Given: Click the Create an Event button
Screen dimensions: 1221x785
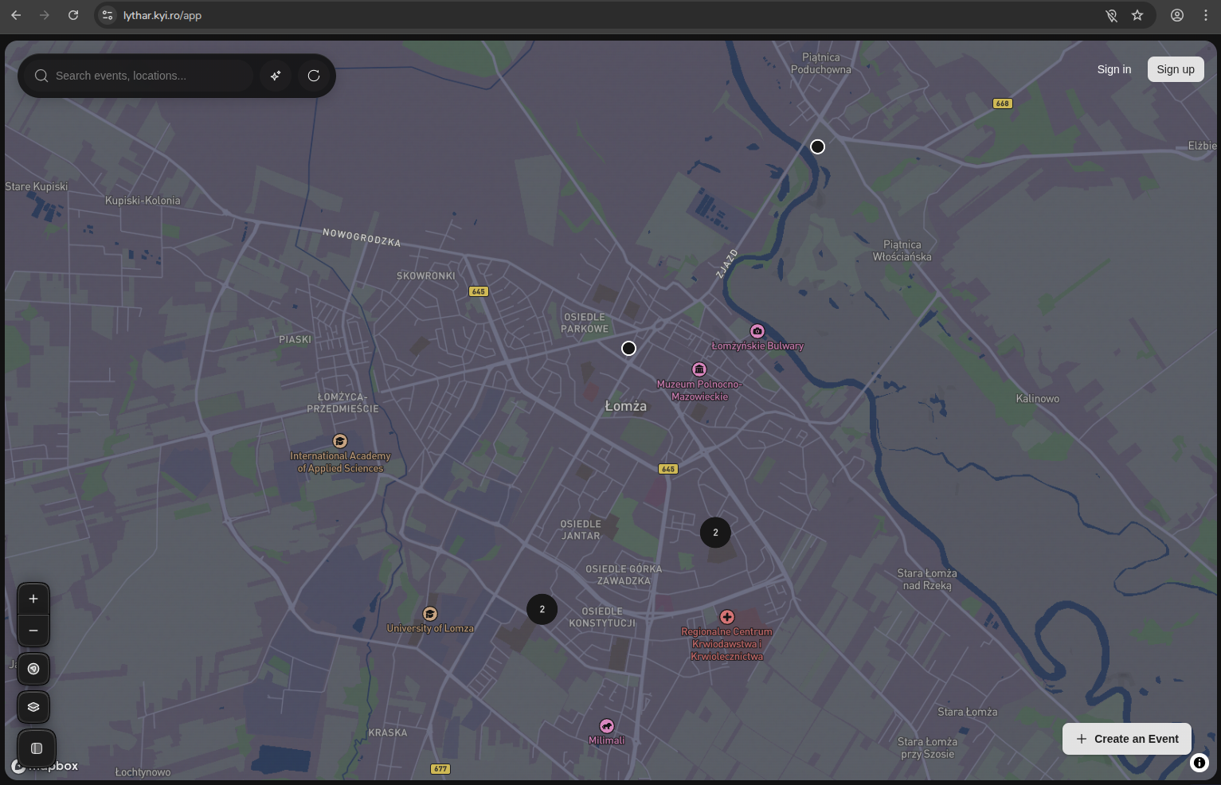Looking at the screenshot, I should (1126, 739).
